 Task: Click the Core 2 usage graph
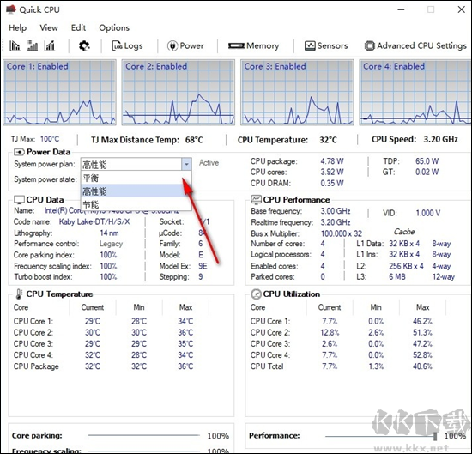click(179, 93)
